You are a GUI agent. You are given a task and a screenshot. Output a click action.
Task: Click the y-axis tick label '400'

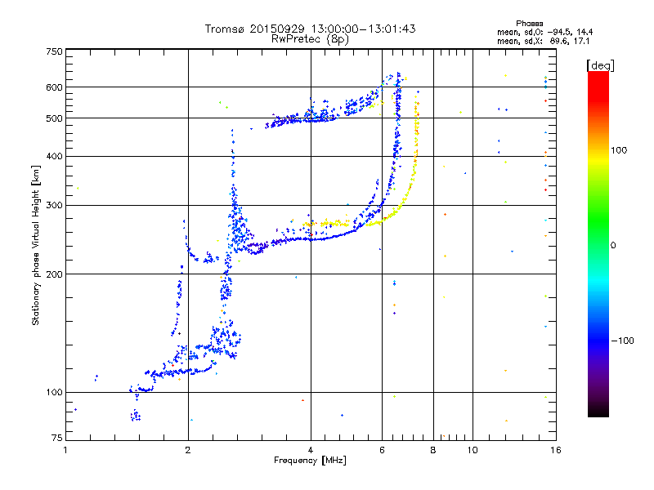point(54,157)
